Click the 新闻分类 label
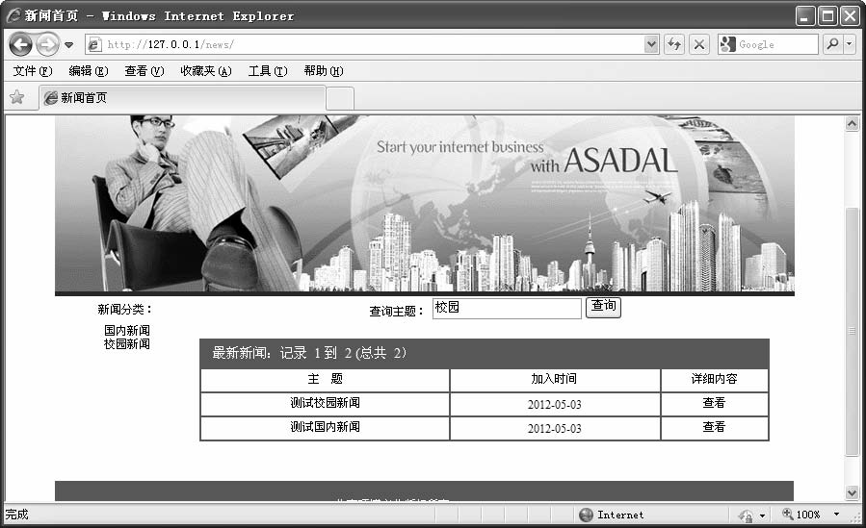This screenshot has width=866, height=528. 124,310
